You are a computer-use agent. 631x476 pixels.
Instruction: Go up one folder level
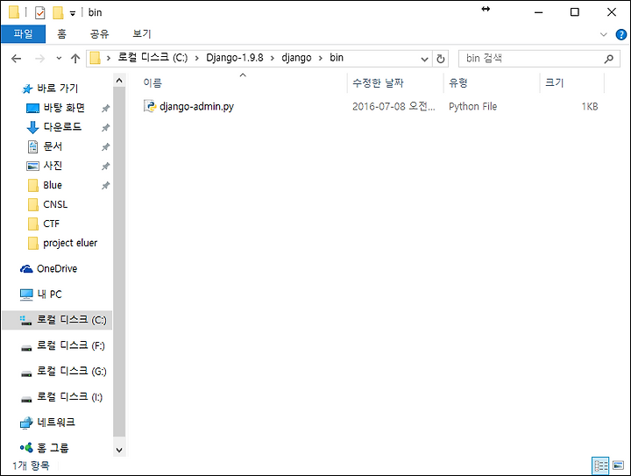(75, 59)
